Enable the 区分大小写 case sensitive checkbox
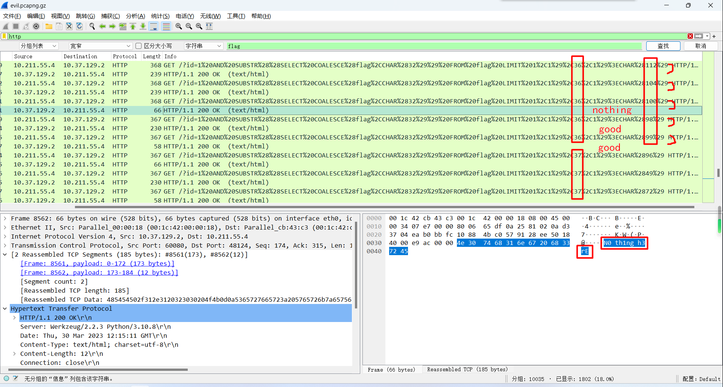Image resolution: width=723 pixels, height=387 pixels. click(139, 46)
